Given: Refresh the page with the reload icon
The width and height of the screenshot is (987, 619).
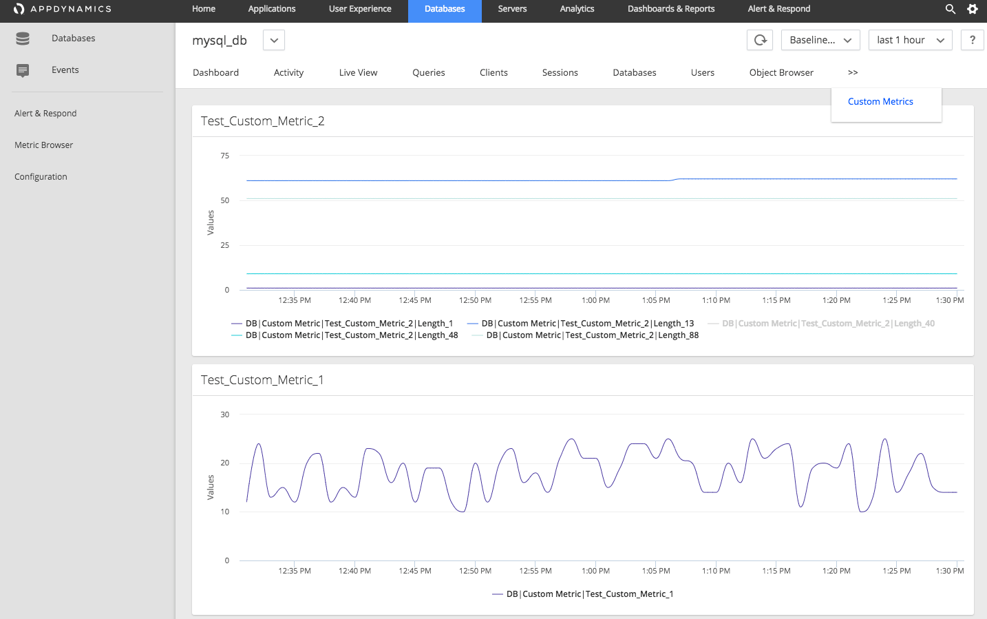Looking at the screenshot, I should click(x=760, y=40).
